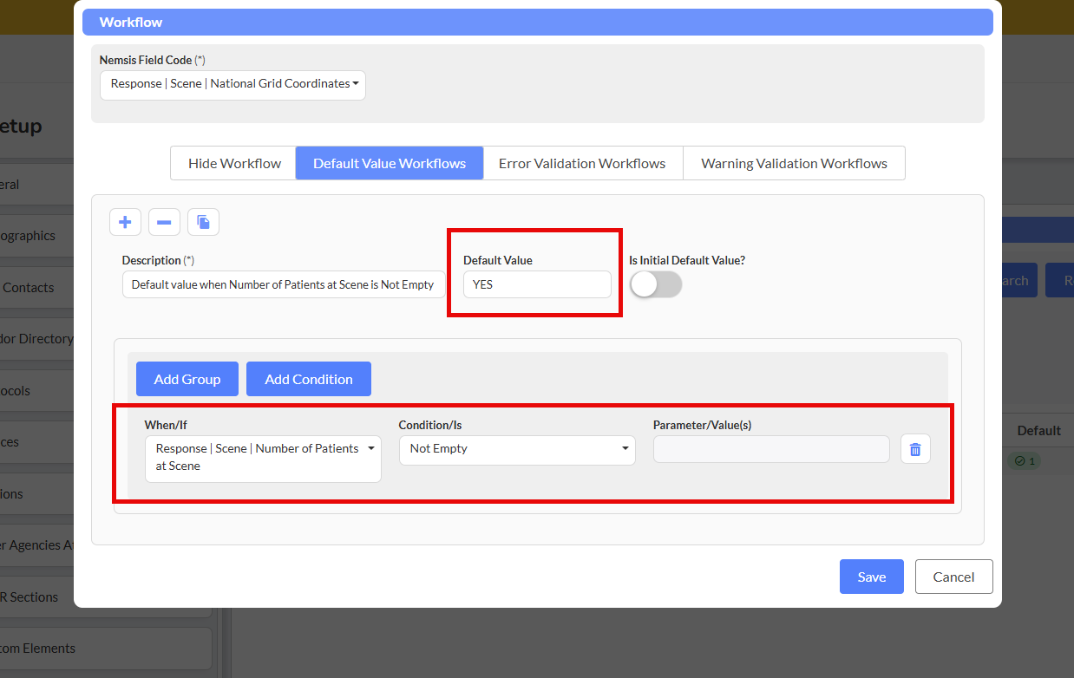Click the Description text field
Screen dimensions: 1074x678
pos(284,284)
